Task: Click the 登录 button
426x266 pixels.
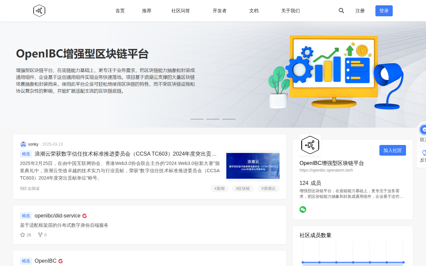Action: [x=384, y=11]
